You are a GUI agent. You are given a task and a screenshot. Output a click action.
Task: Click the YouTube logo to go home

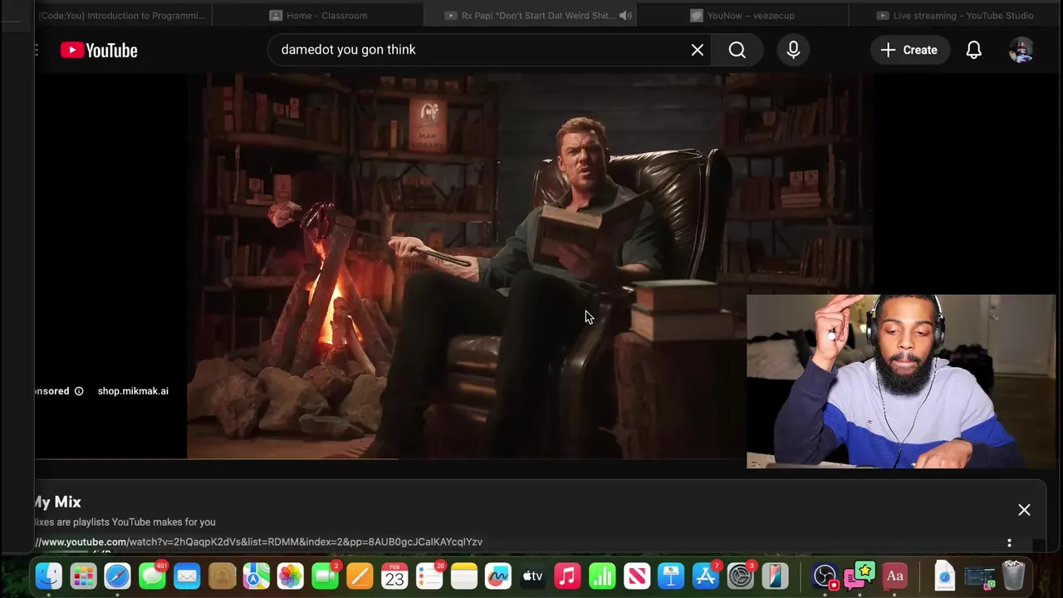[x=99, y=50]
